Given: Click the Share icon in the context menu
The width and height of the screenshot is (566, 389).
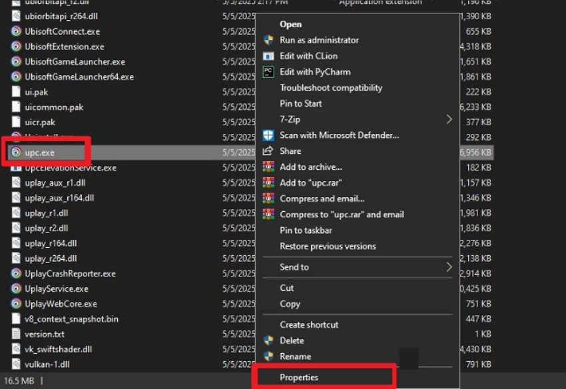Looking at the screenshot, I should point(269,151).
